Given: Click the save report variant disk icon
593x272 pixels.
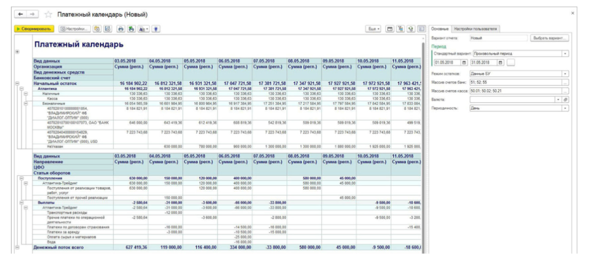Looking at the screenshot, I should [x=108, y=29].
